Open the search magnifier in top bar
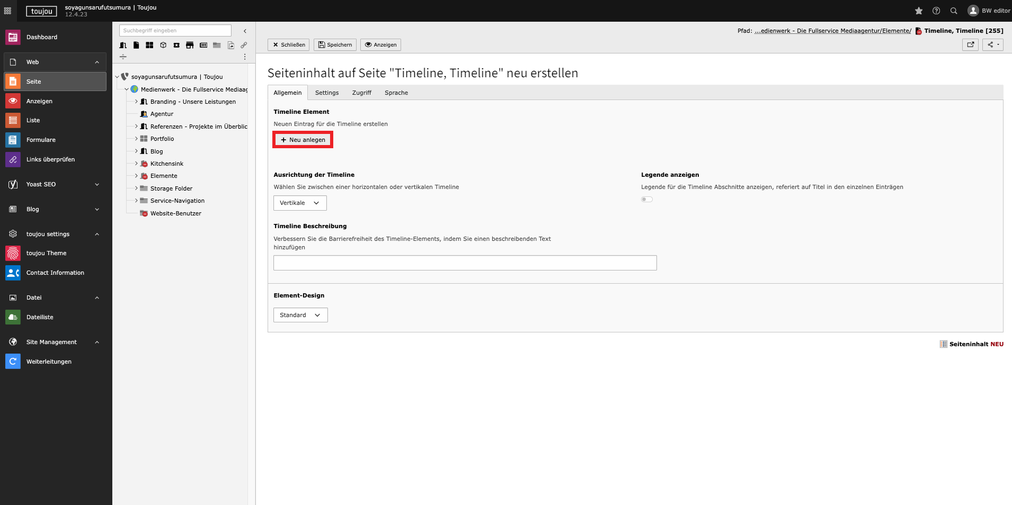Image resolution: width=1012 pixels, height=505 pixels. click(954, 11)
